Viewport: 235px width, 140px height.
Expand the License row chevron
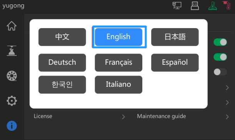pos(123,117)
